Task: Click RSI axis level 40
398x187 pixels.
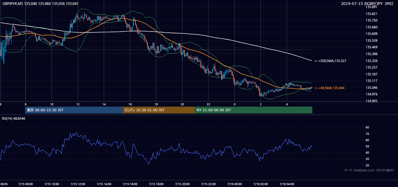Action: [x=367, y=153]
